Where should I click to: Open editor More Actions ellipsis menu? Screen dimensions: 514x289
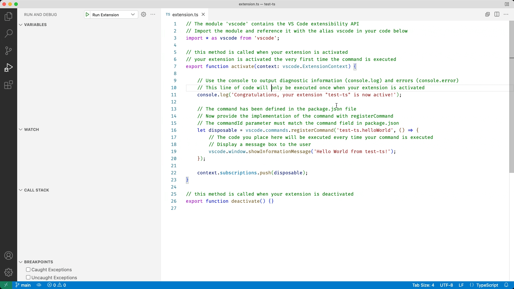coord(506,14)
